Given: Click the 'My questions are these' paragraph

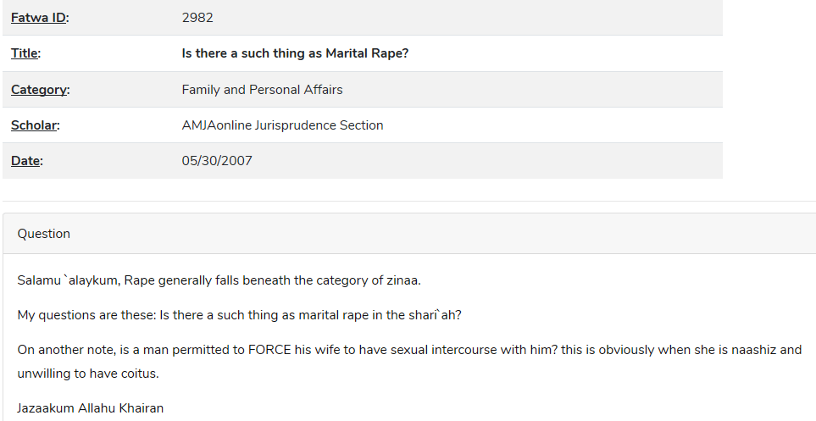Looking at the screenshot, I should [239, 315].
